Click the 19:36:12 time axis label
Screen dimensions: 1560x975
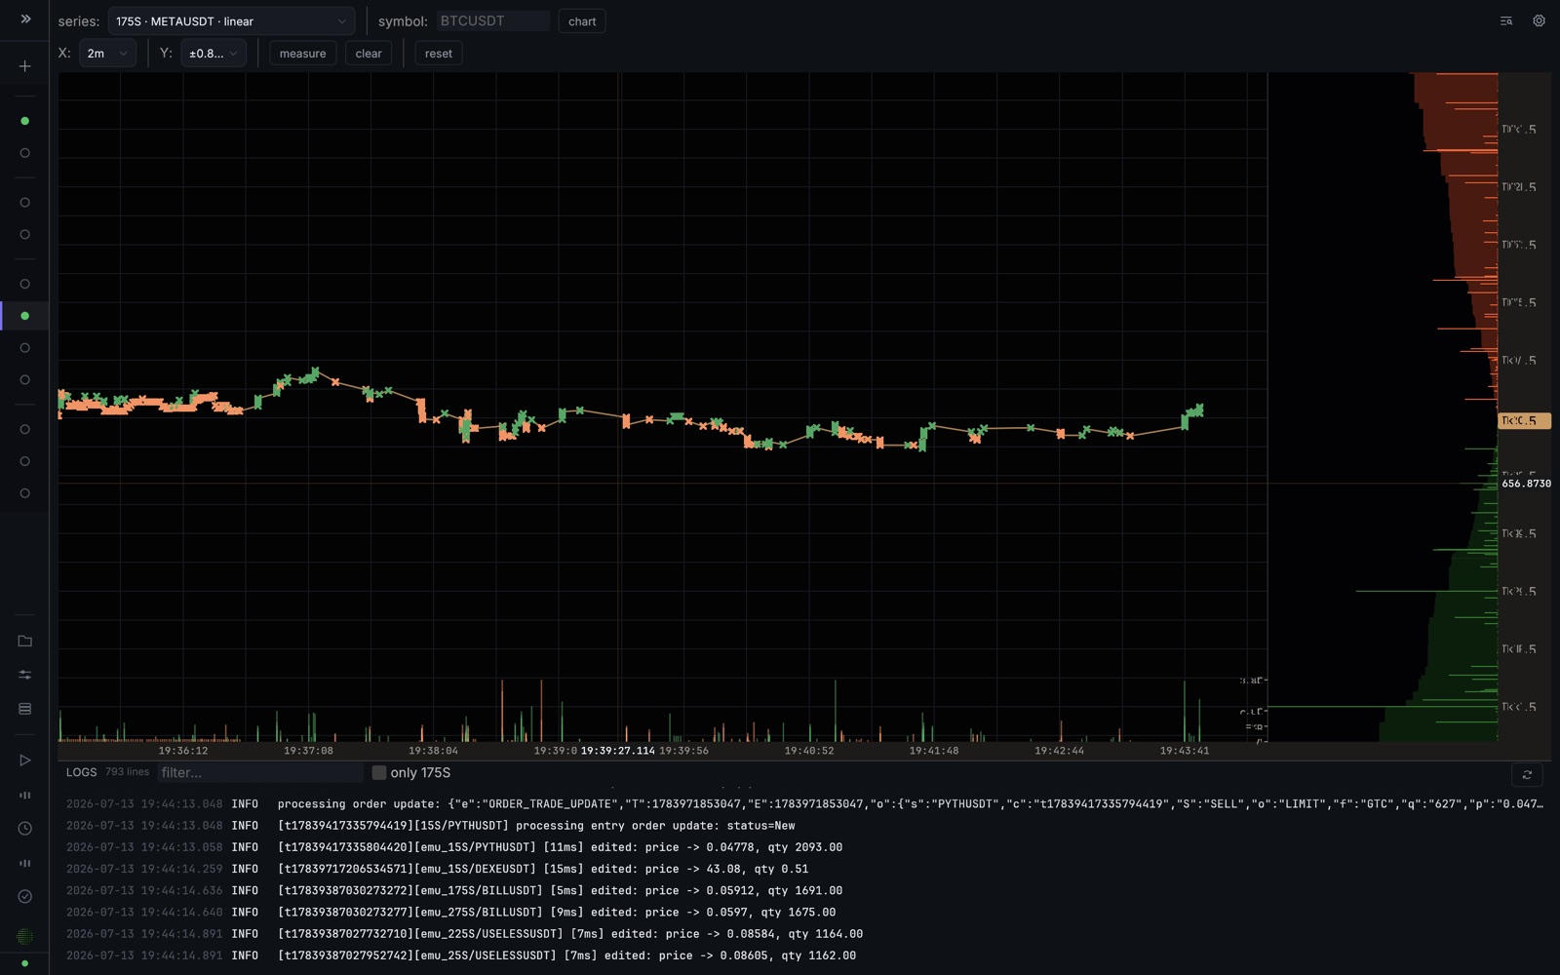point(183,751)
